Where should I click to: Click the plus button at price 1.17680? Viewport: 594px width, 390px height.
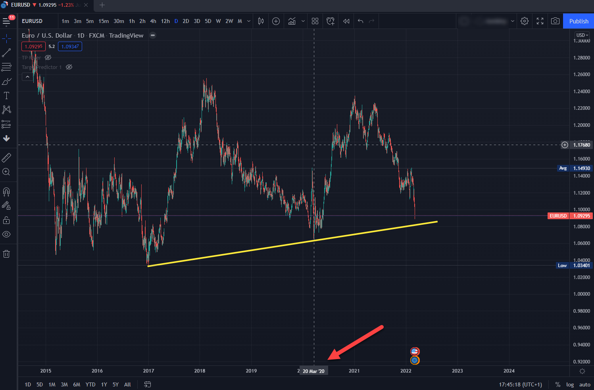pyautogui.click(x=565, y=145)
